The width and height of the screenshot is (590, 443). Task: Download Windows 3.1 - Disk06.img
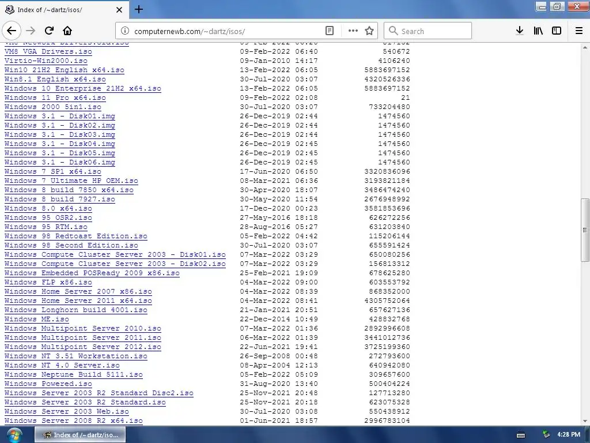click(60, 162)
